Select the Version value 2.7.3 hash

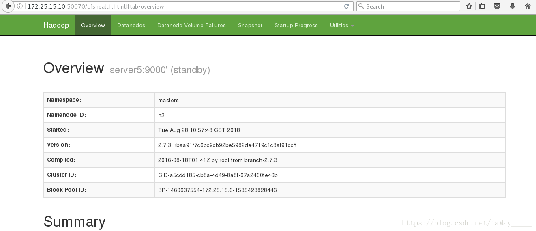pos(227,145)
